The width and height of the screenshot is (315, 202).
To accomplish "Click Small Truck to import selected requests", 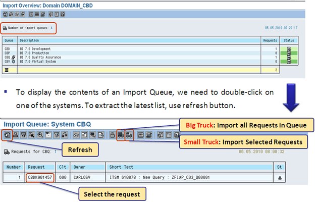I will (128, 135).
